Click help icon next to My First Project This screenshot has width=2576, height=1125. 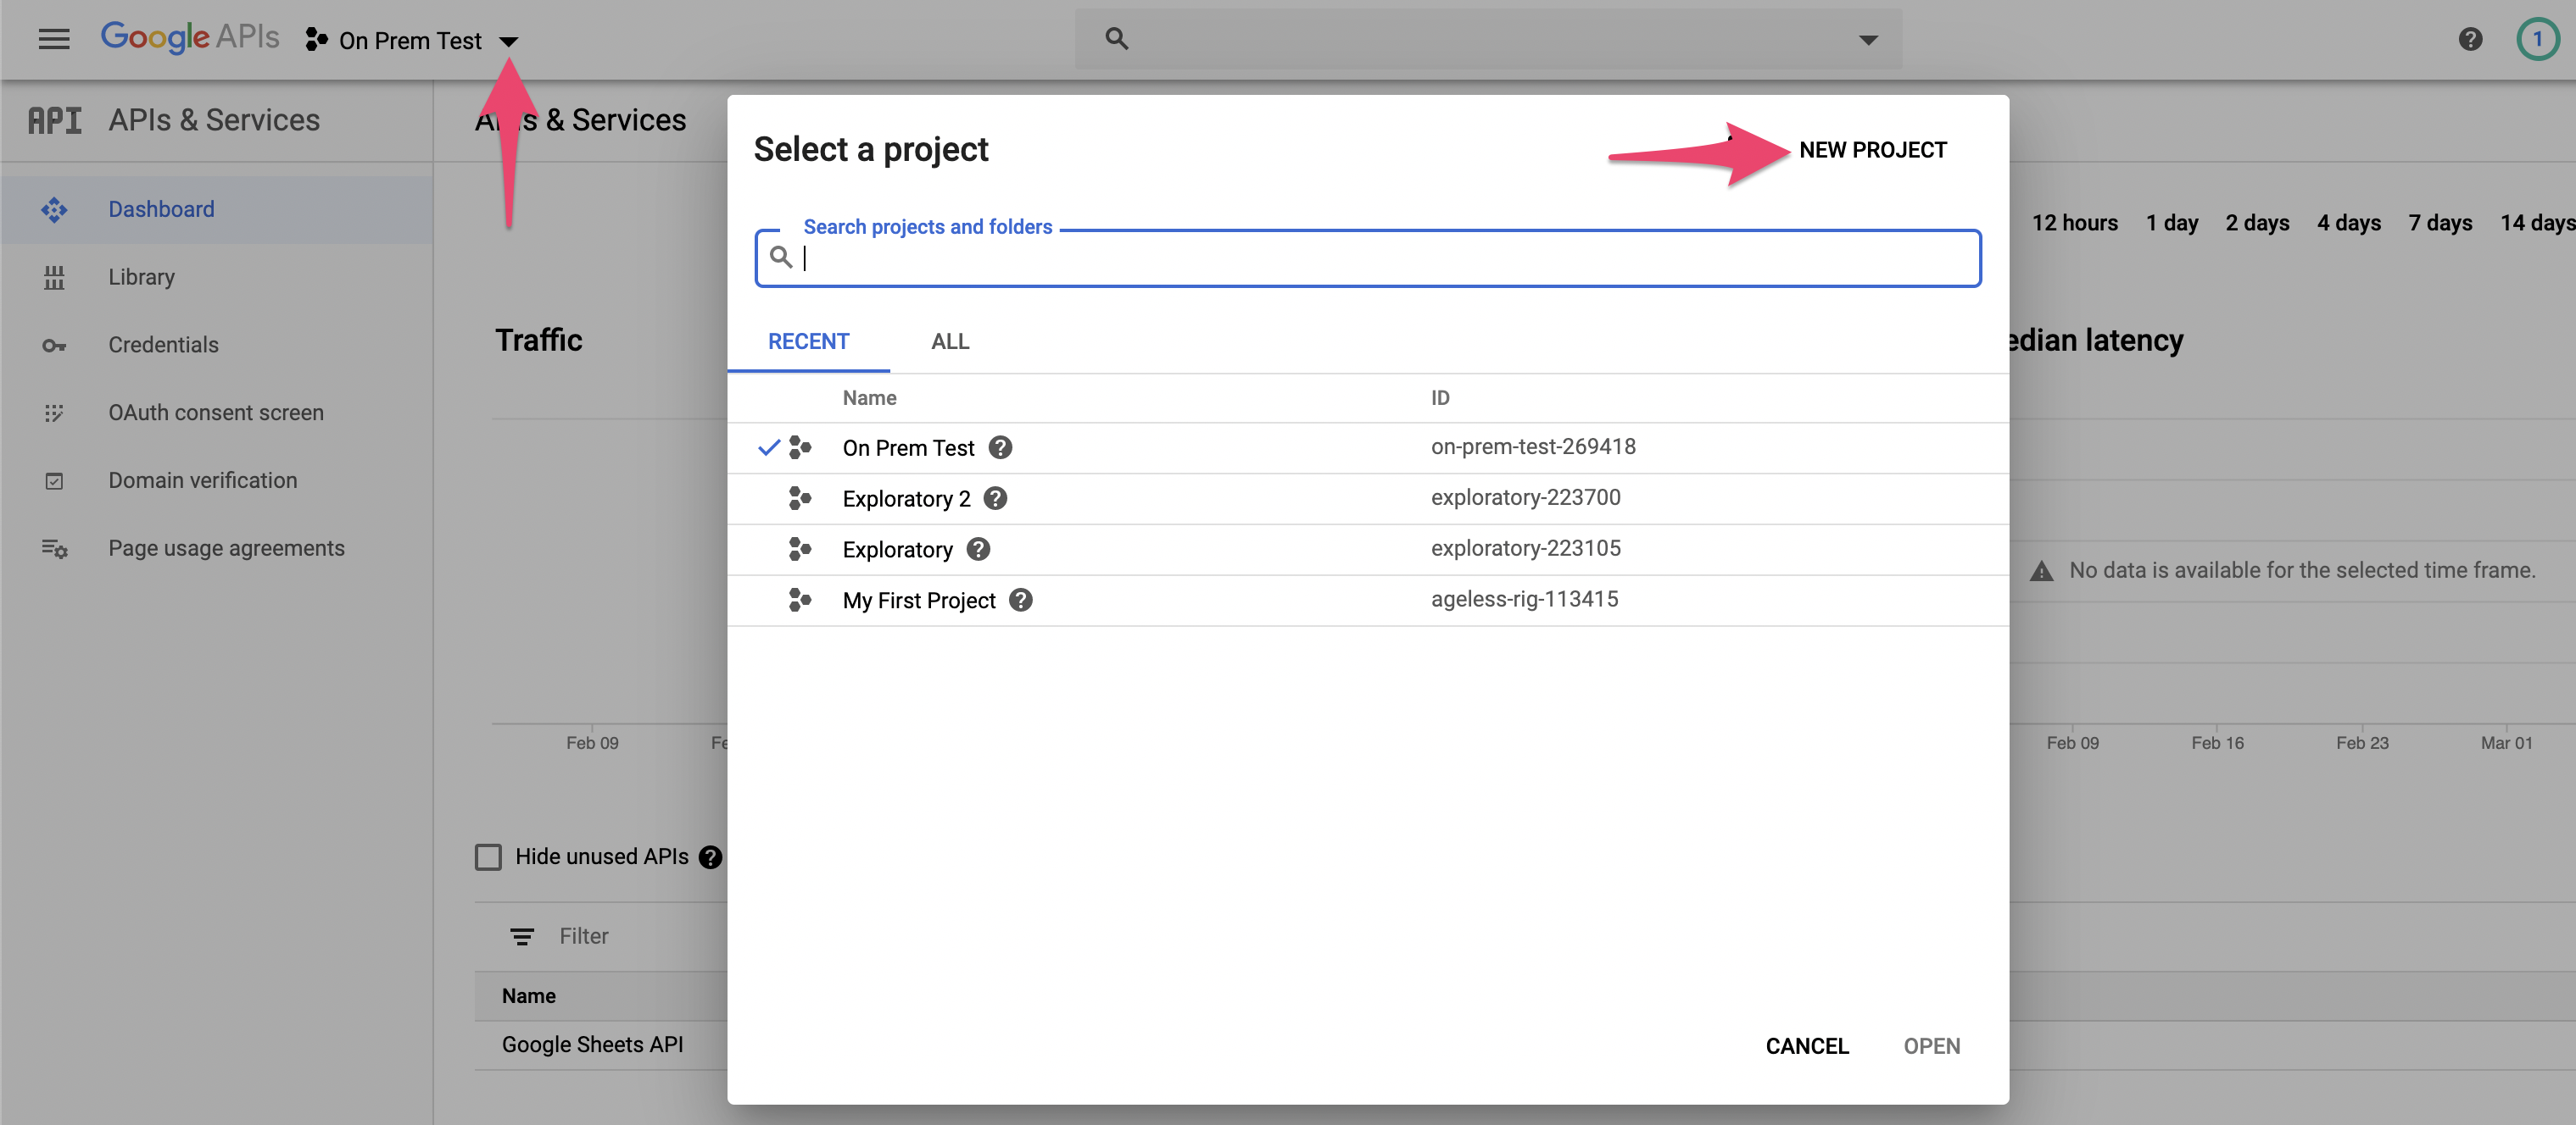click(1020, 600)
